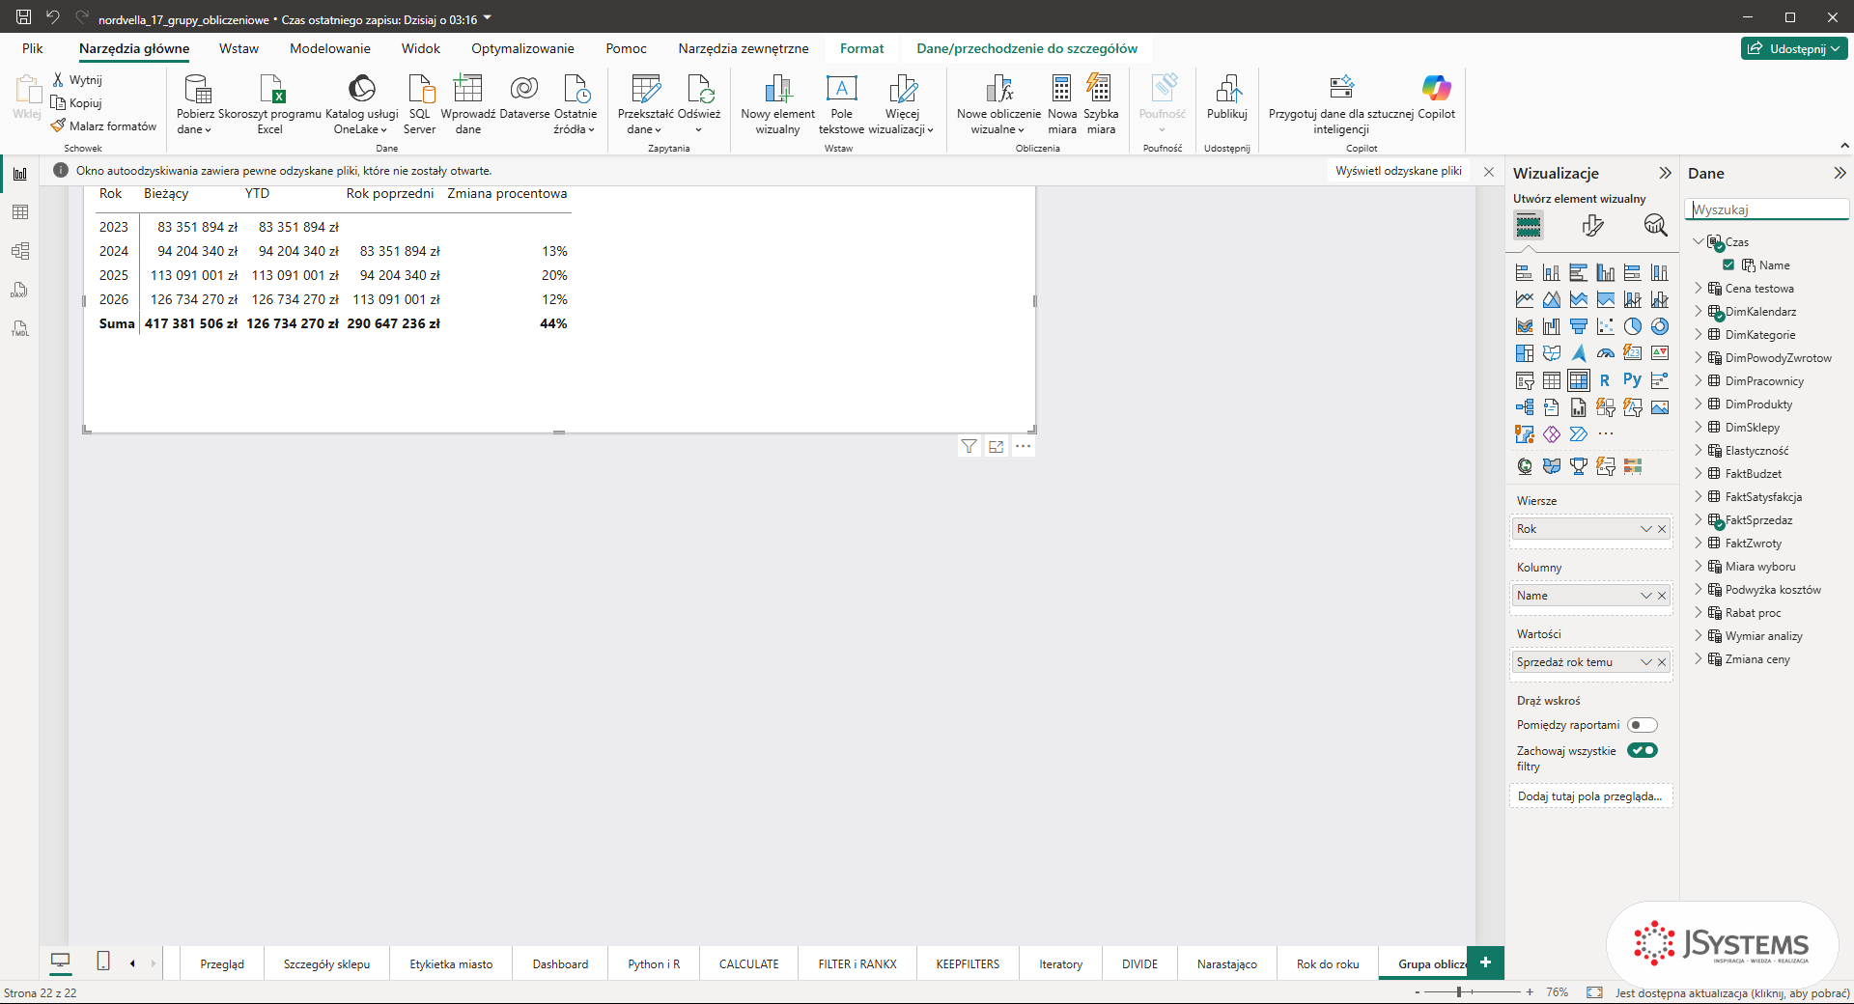1854x1004 pixels.
Task: Switch to KEEPFILTERS page tab
Action: coord(968,963)
